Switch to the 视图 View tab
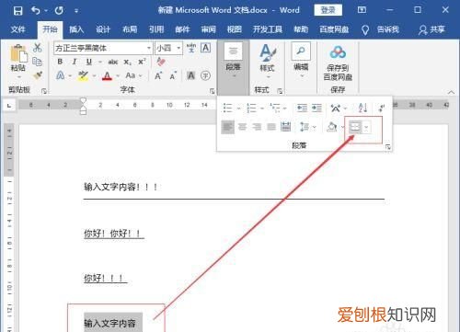This screenshot has width=460, height=332. point(235,29)
